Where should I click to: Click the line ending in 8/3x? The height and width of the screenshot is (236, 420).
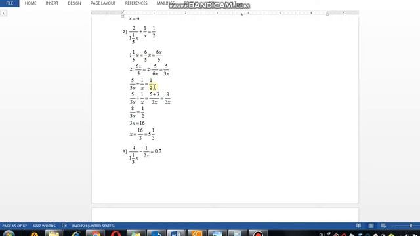tap(150, 98)
